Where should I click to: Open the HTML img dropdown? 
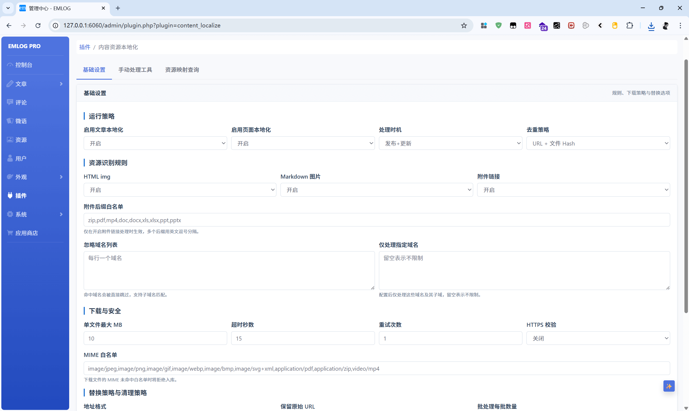click(180, 190)
